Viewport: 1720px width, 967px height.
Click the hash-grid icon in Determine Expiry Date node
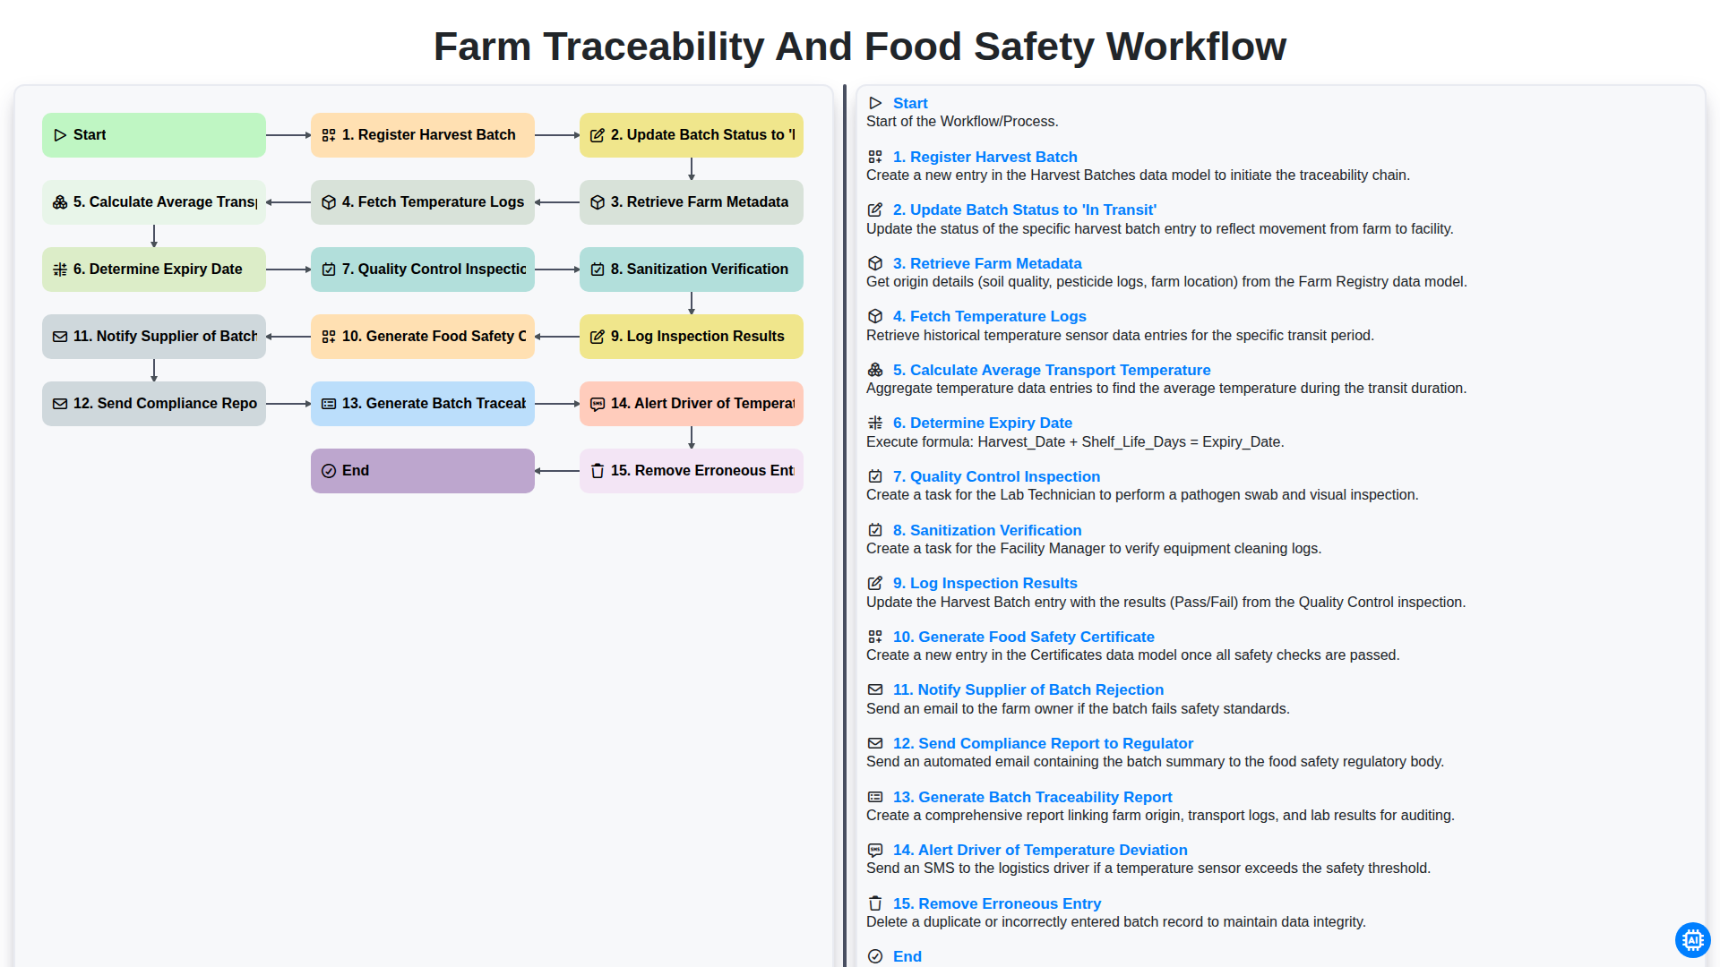tap(60, 270)
